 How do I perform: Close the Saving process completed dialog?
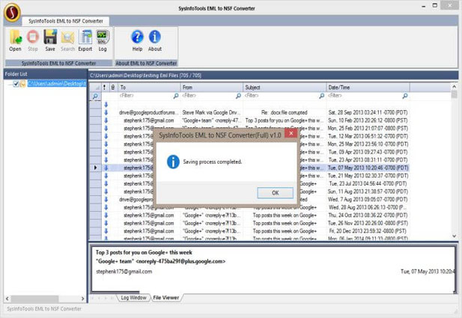click(x=291, y=133)
